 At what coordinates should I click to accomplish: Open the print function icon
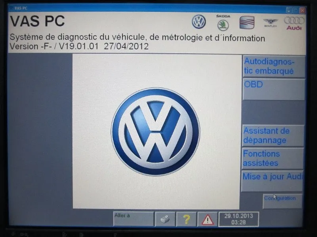pyautogui.click(x=165, y=219)
